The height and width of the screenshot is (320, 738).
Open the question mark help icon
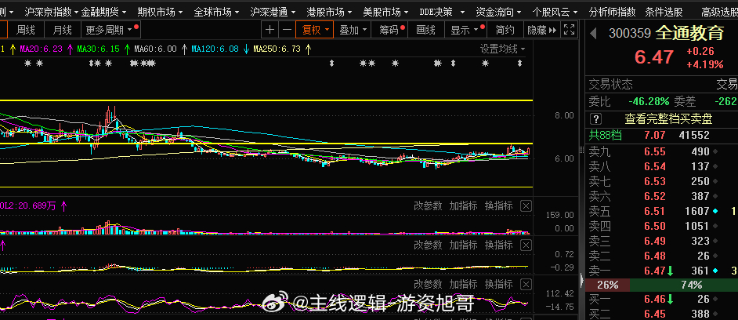coord(596,118)
